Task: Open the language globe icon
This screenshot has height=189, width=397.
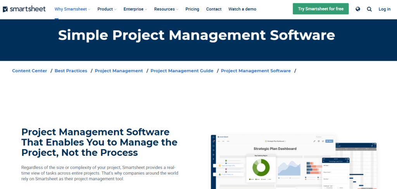Action: click(x=358, y=9)
